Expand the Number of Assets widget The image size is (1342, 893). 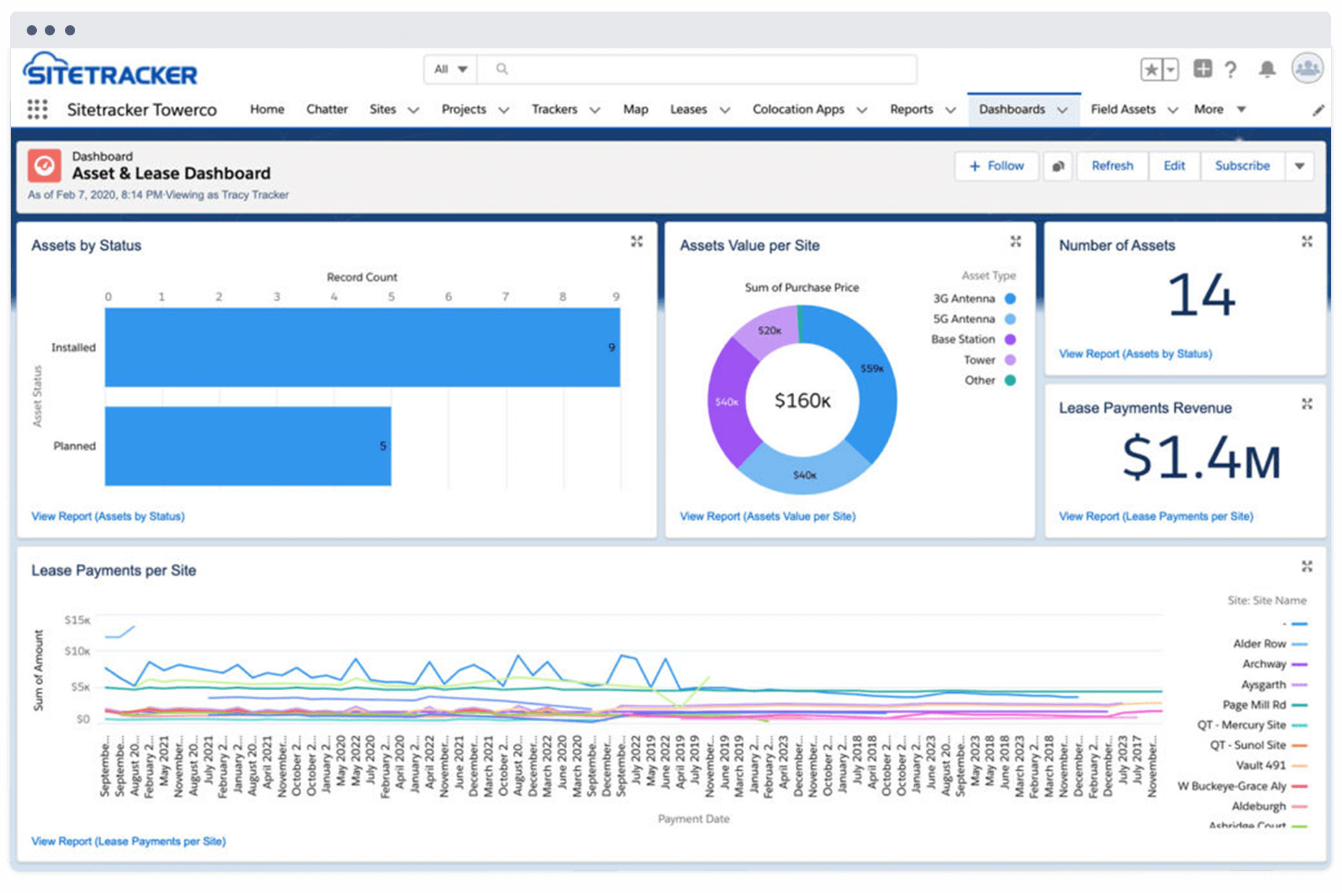tap(1307, 242)
